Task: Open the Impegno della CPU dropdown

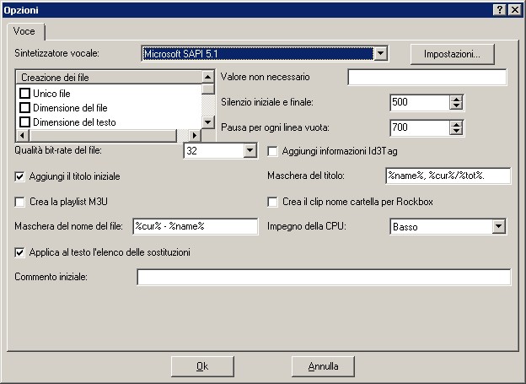Action: 498,226
